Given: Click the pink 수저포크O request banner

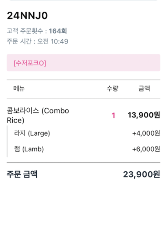Looking at the screenshot, I should [83, 63].
